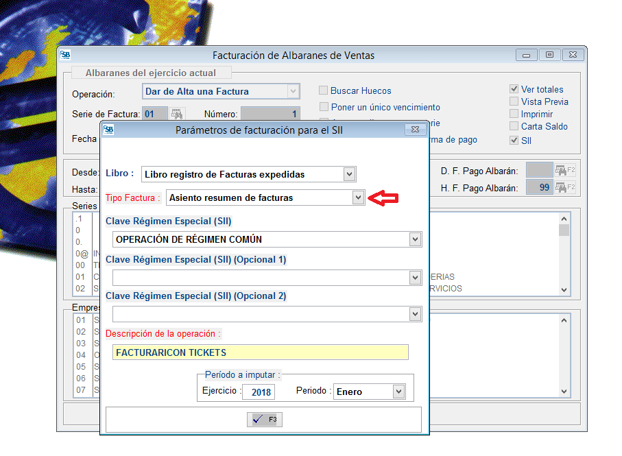Enable the Imprimir checkbox
The width and height of the screenshot is (622, 456).
coord(514,115)
